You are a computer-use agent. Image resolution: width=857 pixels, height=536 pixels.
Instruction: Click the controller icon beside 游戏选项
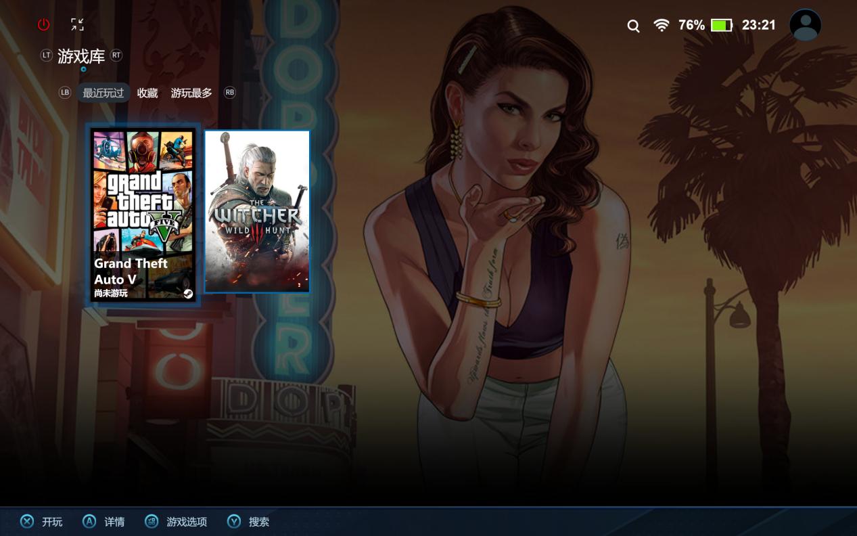[x=152, y=521]
